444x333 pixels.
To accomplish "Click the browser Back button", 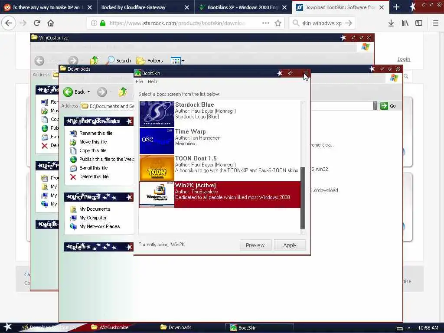I will pyautogui.click(x=9, y=23).
